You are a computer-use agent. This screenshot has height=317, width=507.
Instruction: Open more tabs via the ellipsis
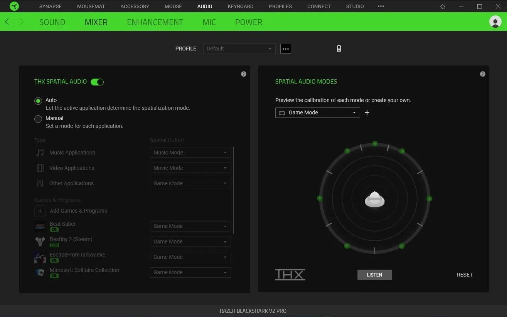tap(381, 6)
